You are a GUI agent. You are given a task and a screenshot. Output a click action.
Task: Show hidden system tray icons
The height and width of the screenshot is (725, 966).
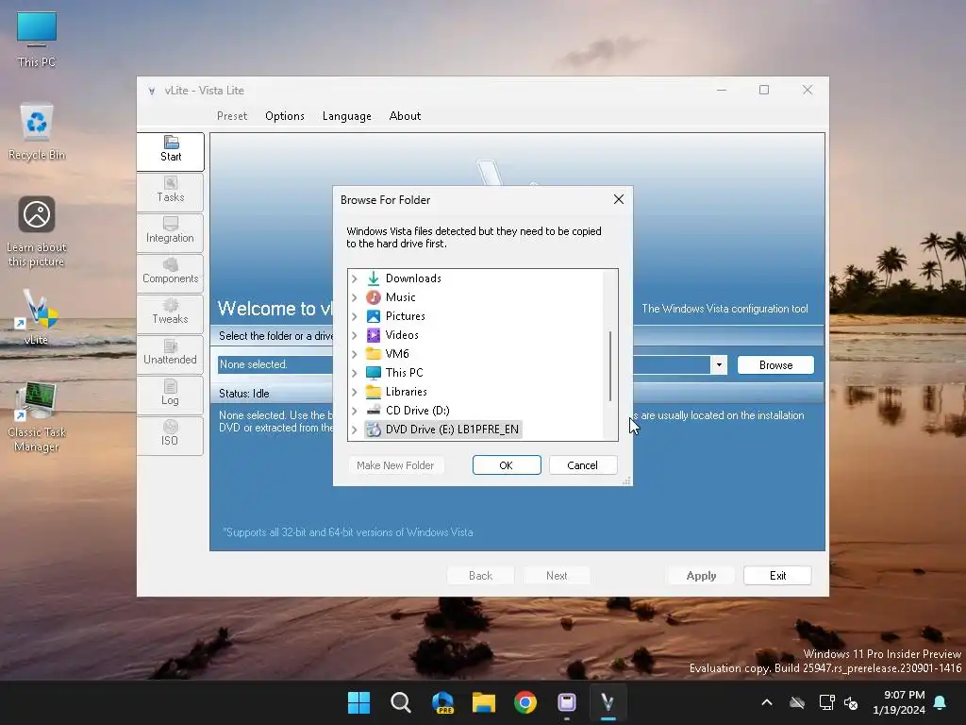coord(767,702)
